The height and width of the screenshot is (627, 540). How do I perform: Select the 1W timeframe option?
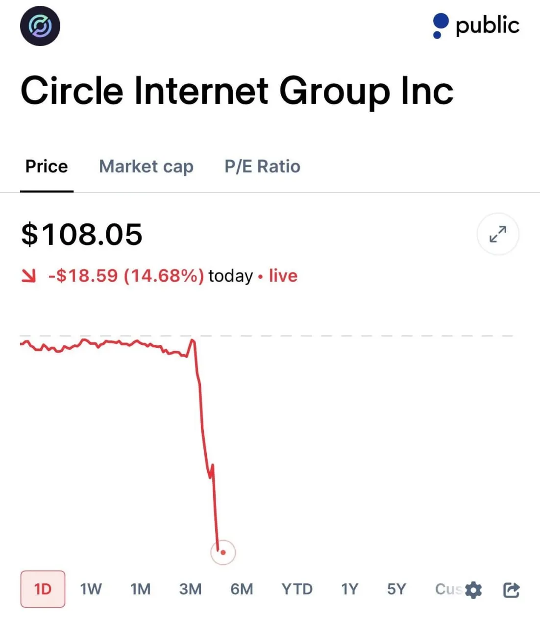click(x=91, y=590)
